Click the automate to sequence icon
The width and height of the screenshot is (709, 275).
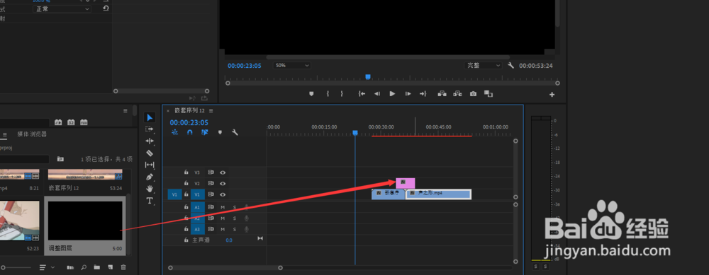(70, 267)
